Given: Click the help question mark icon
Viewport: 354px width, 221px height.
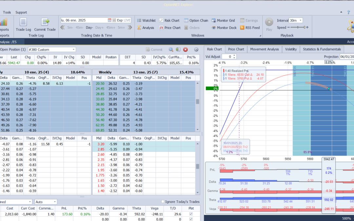Looking at the screenshot, I should tap(348, 12).
